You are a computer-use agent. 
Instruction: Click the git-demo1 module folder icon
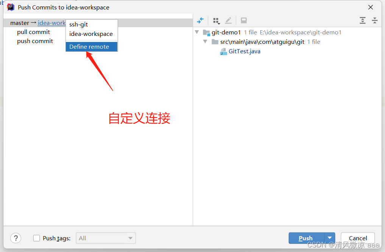[x=206, y=32]
